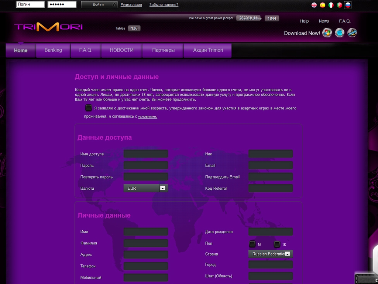Screen dimensions: 378x284
Task: Download the Windows client via Windows icon
Action: (327, 33)
